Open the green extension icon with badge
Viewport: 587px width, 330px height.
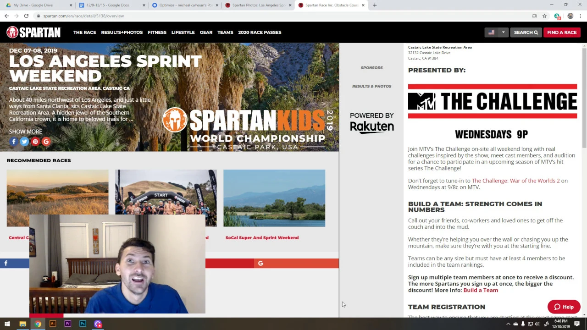[x=557, y=16]
